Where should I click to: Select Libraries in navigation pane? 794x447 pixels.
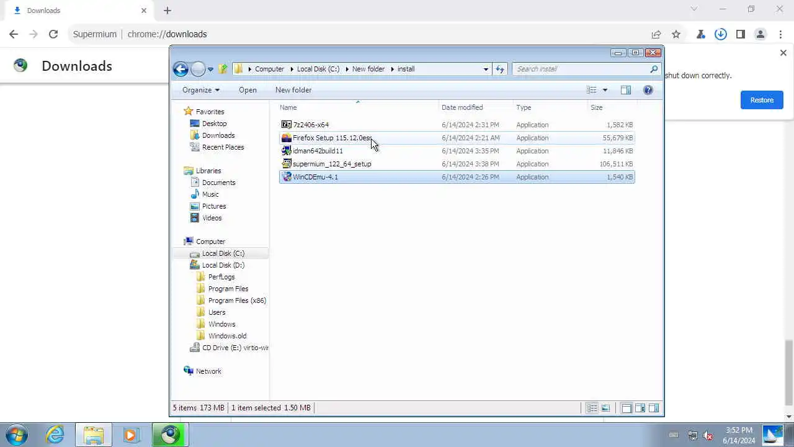(x=208, y=171)
